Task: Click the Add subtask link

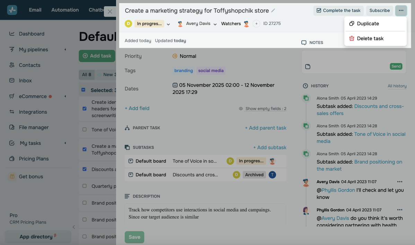Action: click(270, 148)
